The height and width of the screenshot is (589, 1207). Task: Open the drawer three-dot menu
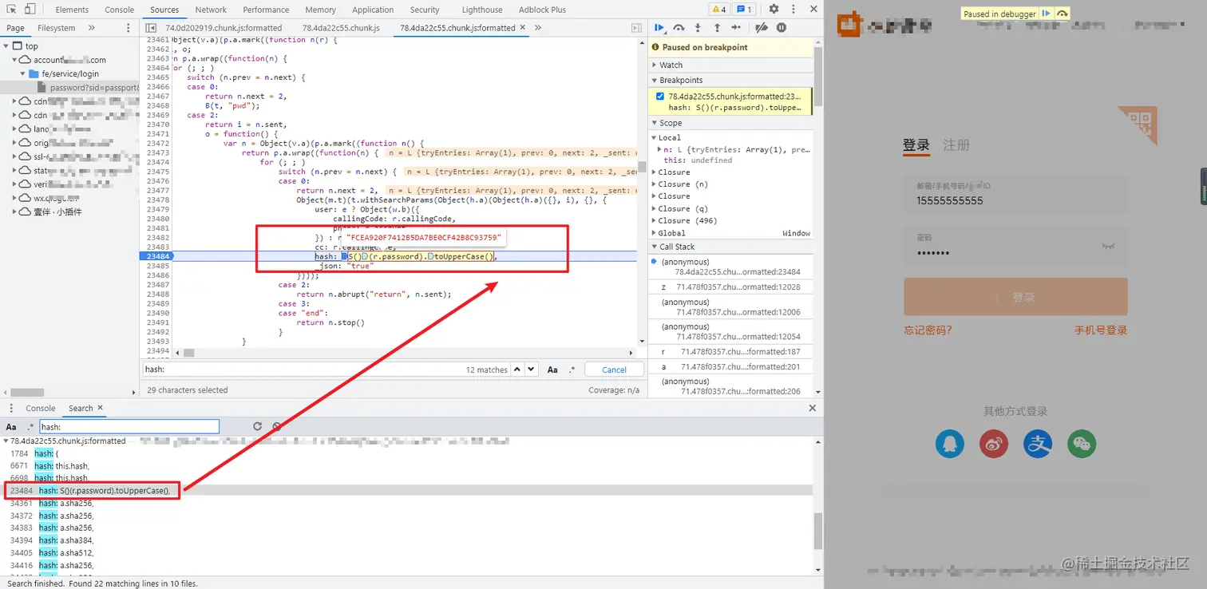(11, 408)
